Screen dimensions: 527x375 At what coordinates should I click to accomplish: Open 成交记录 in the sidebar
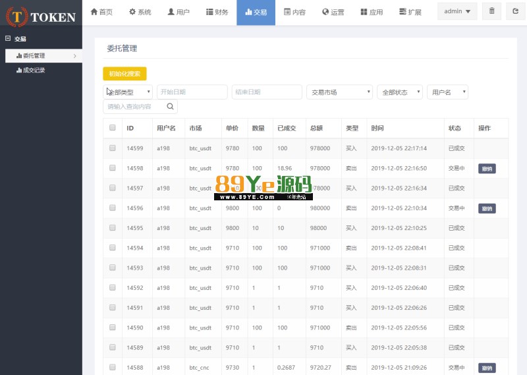coord(30,70)
